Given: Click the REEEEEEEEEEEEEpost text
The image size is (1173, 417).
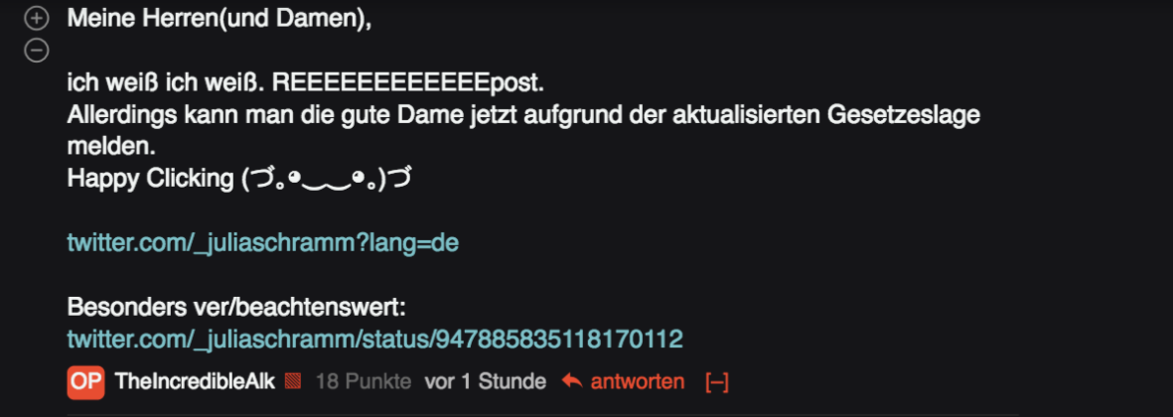Looking at the screenshot, I should [x=408, y=83].
